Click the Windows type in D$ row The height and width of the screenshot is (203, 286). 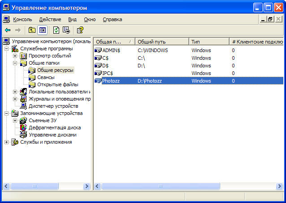tap(201, 66)
